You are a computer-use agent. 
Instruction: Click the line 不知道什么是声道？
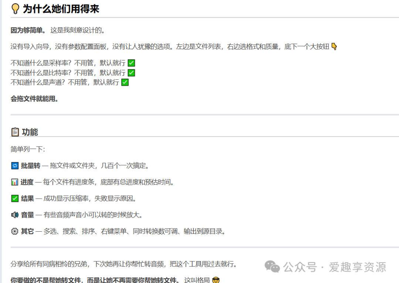(65, 82)
